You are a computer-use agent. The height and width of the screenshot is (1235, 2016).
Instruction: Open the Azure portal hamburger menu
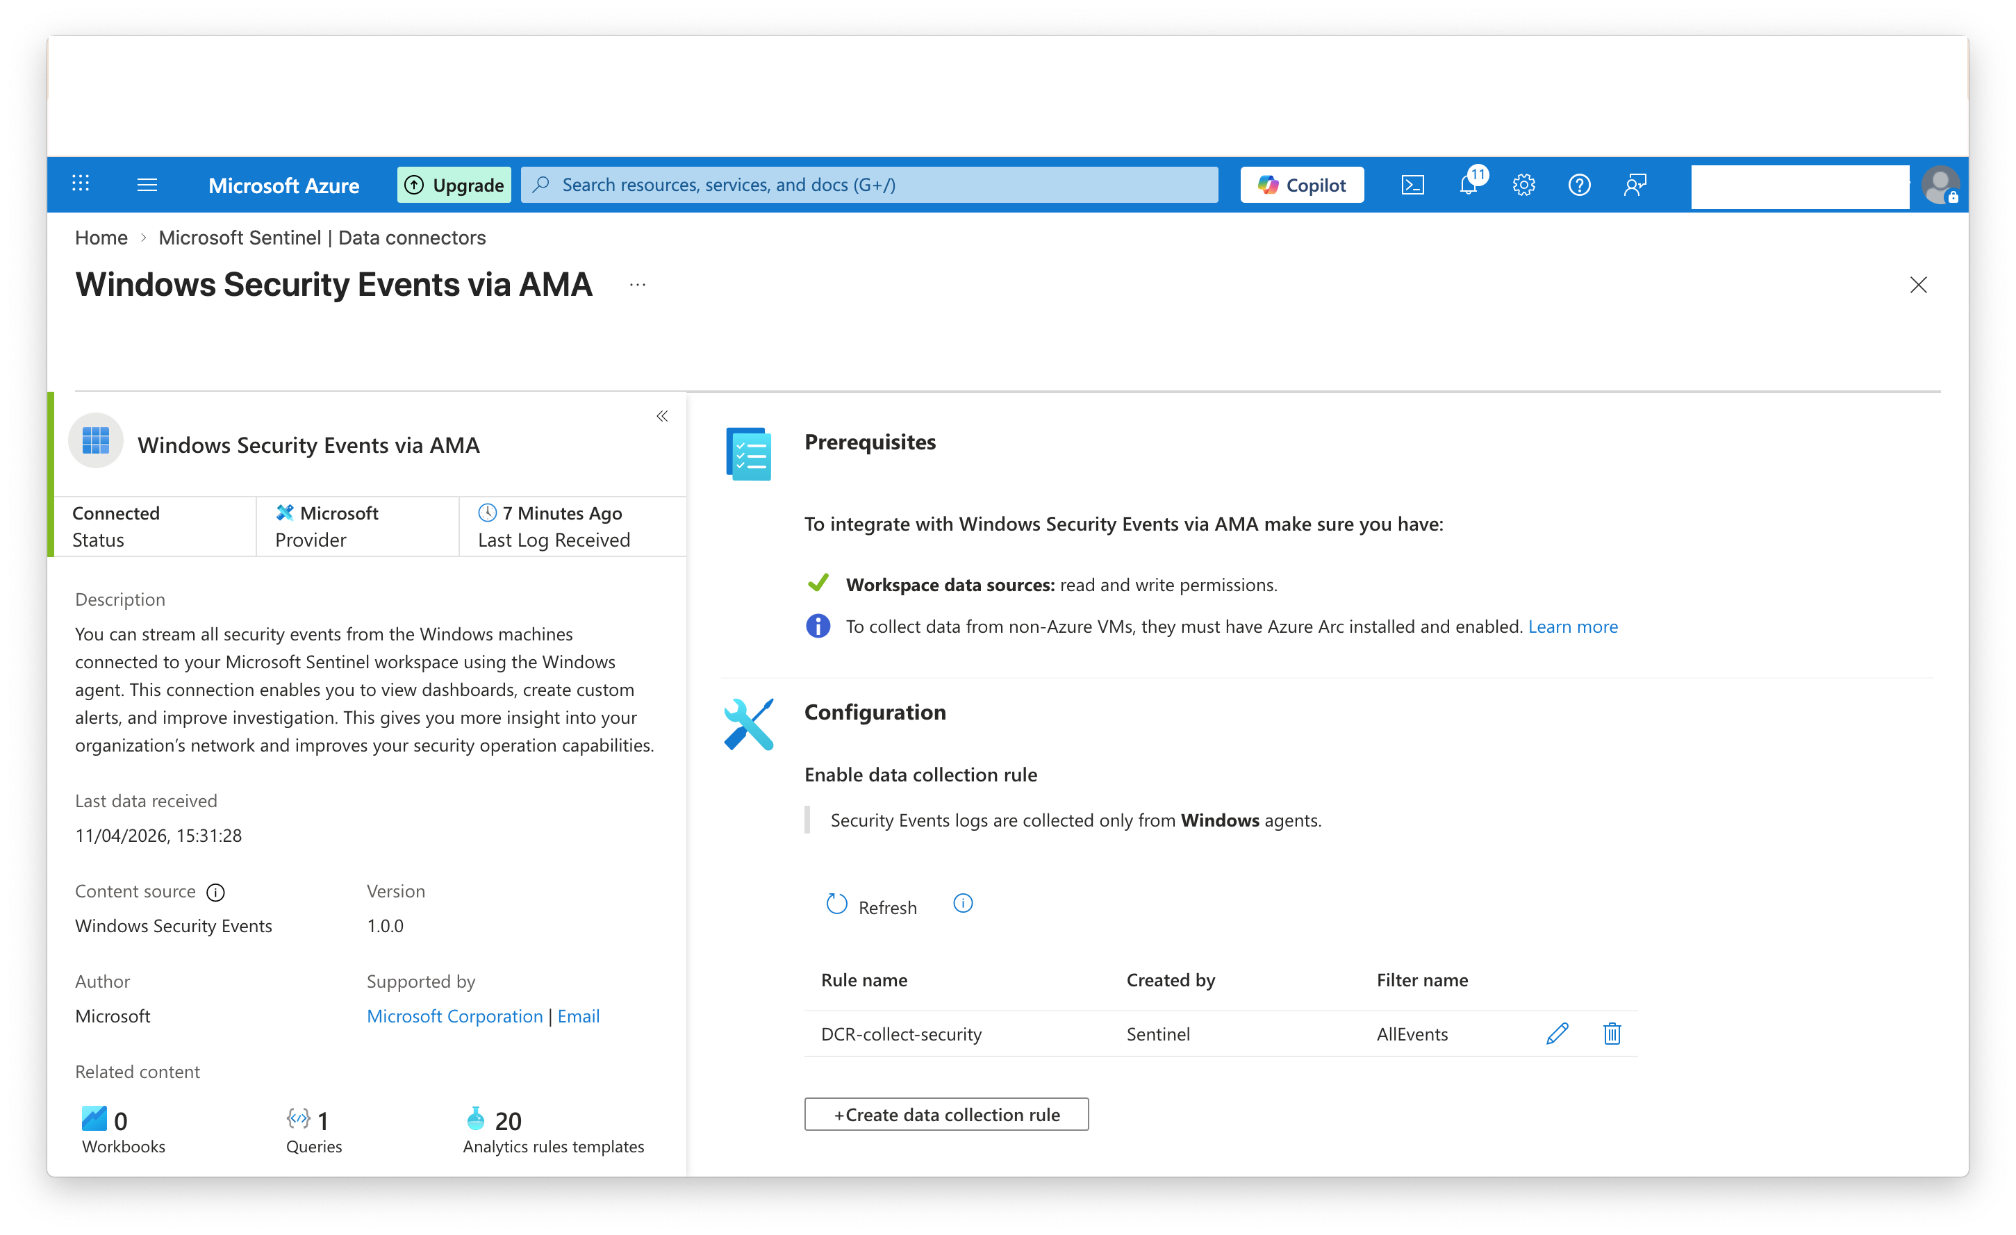click(x=147, y=185)
